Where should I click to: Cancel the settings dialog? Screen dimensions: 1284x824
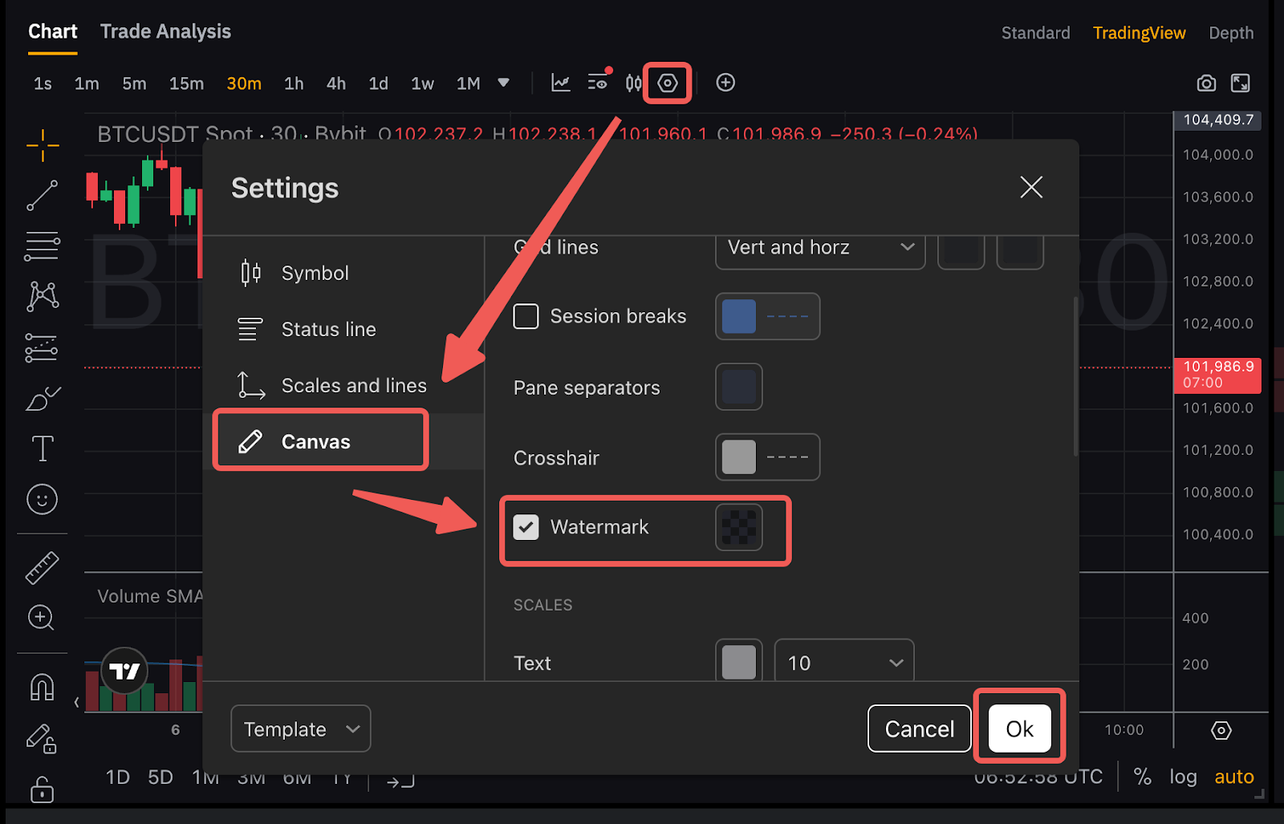(919, 729)
